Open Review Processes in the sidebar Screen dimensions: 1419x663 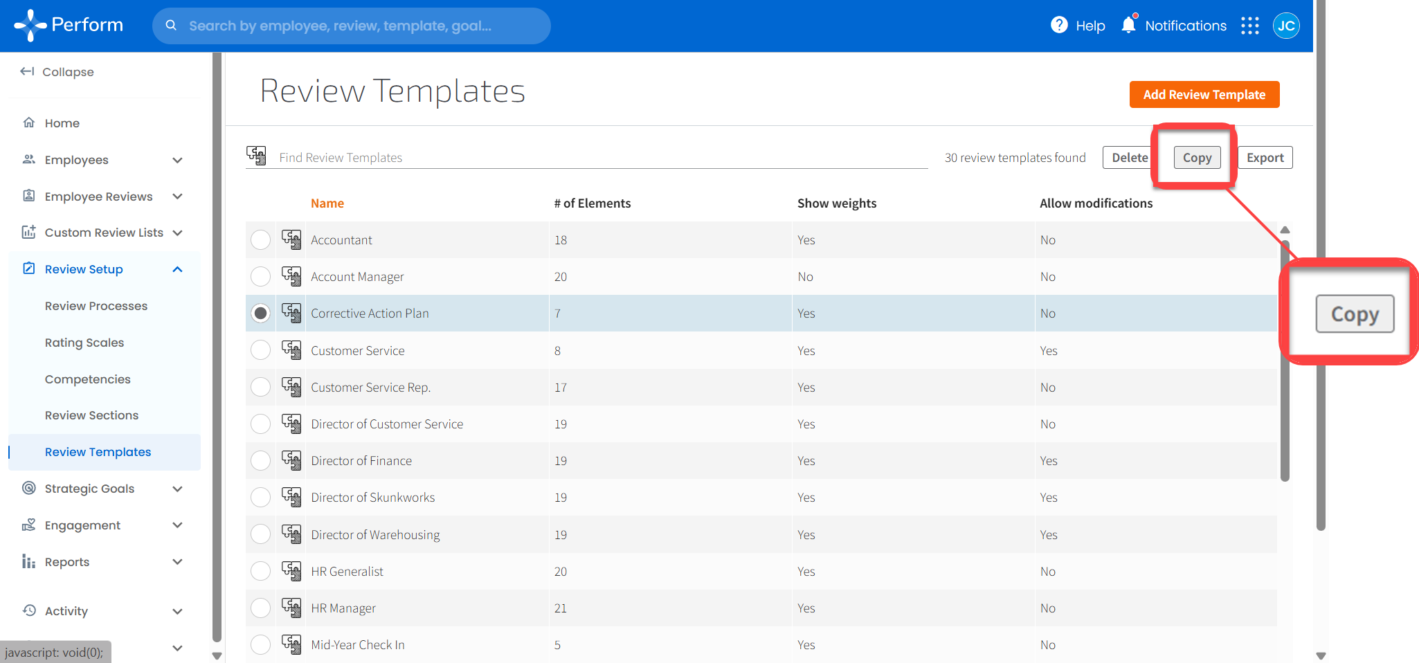(x=96, y=305)
